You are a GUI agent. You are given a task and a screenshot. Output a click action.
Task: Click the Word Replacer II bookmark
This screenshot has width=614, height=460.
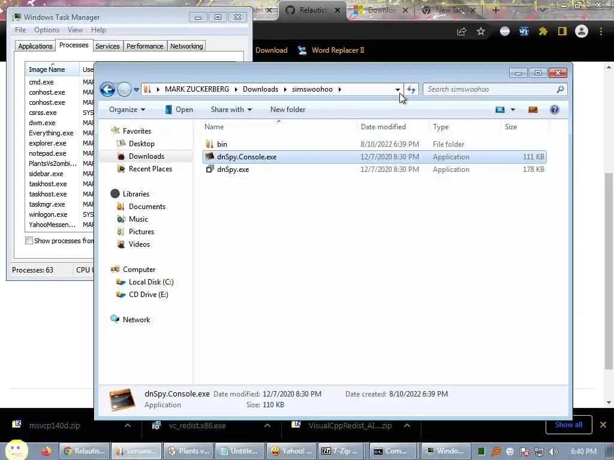[331, 50]
